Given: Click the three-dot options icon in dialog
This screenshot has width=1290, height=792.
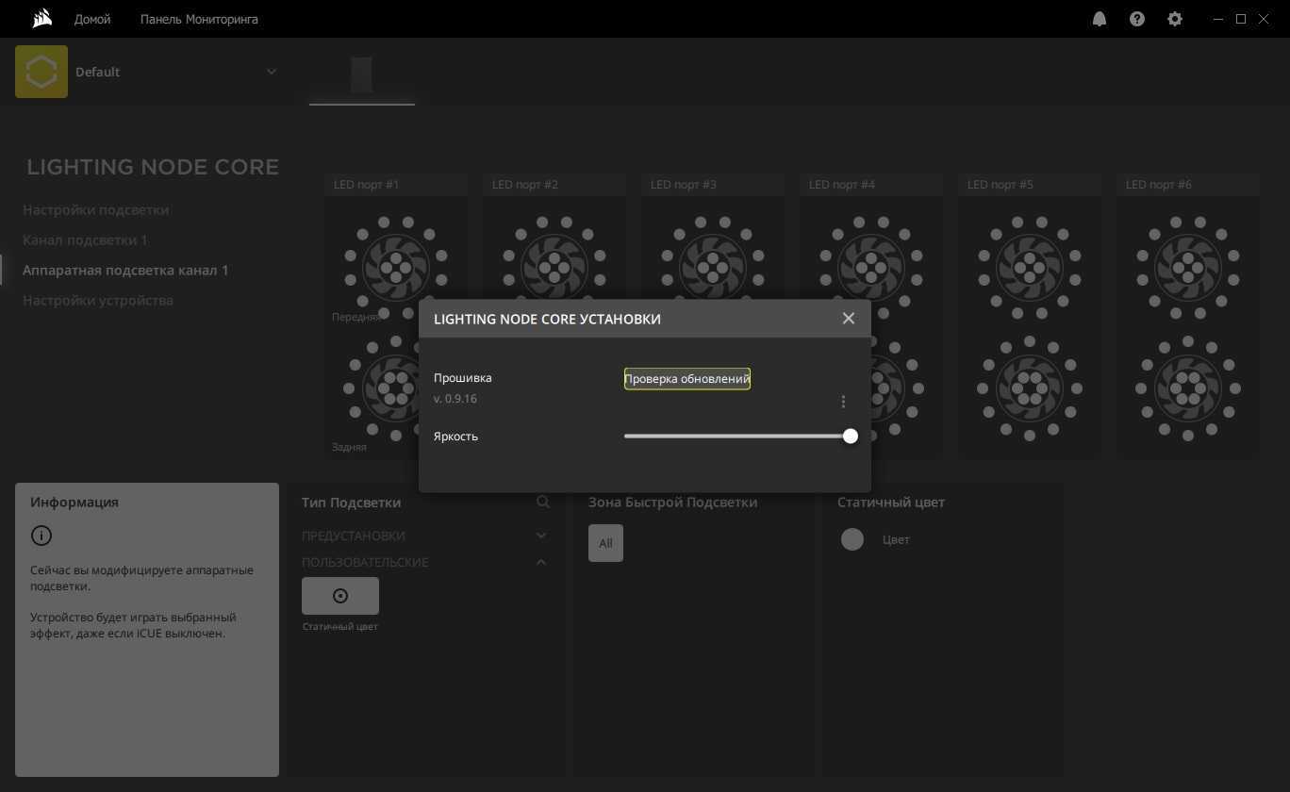Looking at the screenshot, I should pyautogui.click(x=843, y=402).
